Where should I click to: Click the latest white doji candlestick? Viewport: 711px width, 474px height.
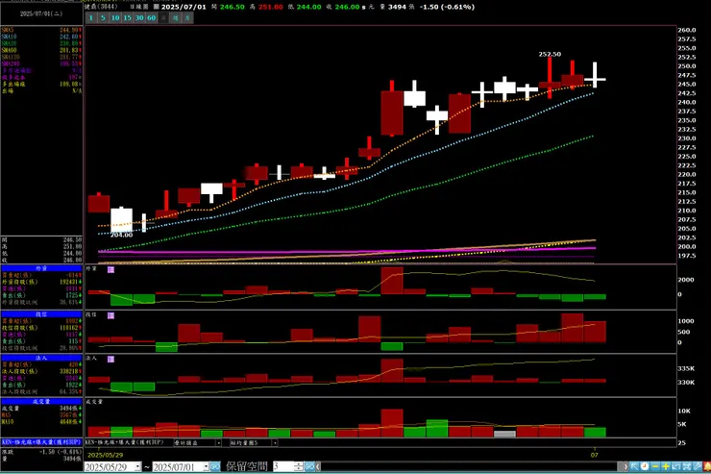595,75
